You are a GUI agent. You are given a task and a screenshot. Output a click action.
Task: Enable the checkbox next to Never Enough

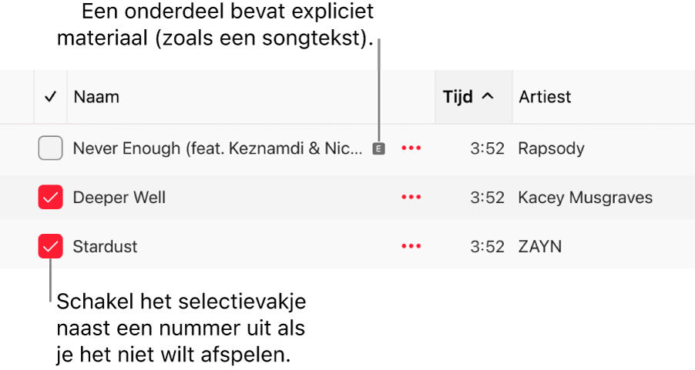tap(50, 148)
